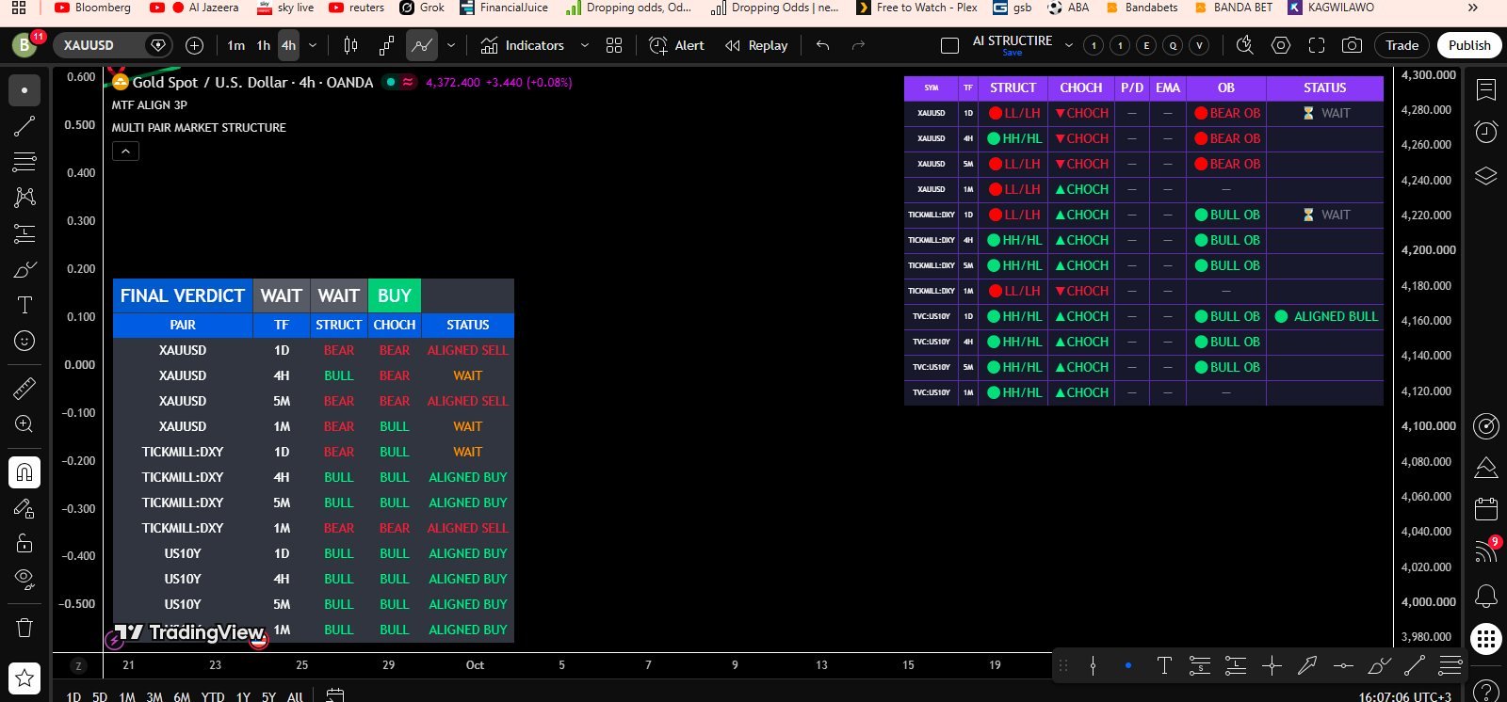
Task: Hide all drawings with eye icon
Action: pos(24,579)
